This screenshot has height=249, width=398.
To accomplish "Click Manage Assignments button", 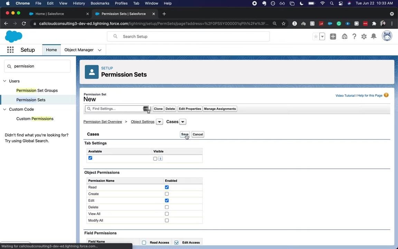I will (220, 109).
